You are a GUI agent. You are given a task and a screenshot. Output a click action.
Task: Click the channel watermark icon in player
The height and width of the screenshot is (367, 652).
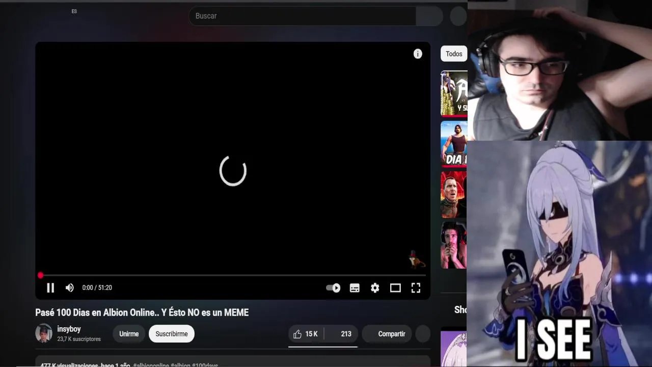[417, 259]
